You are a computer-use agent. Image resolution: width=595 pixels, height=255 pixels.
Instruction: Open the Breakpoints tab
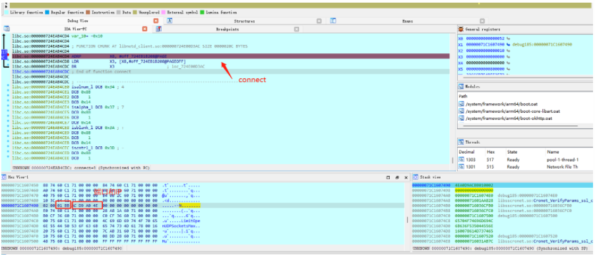coord(228,29)
